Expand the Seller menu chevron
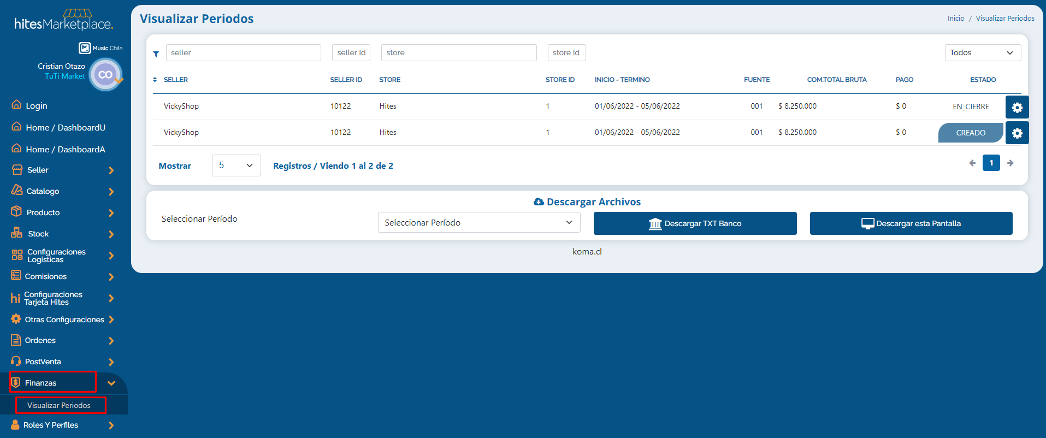The image size is (1046, 438). coord(111,170)
